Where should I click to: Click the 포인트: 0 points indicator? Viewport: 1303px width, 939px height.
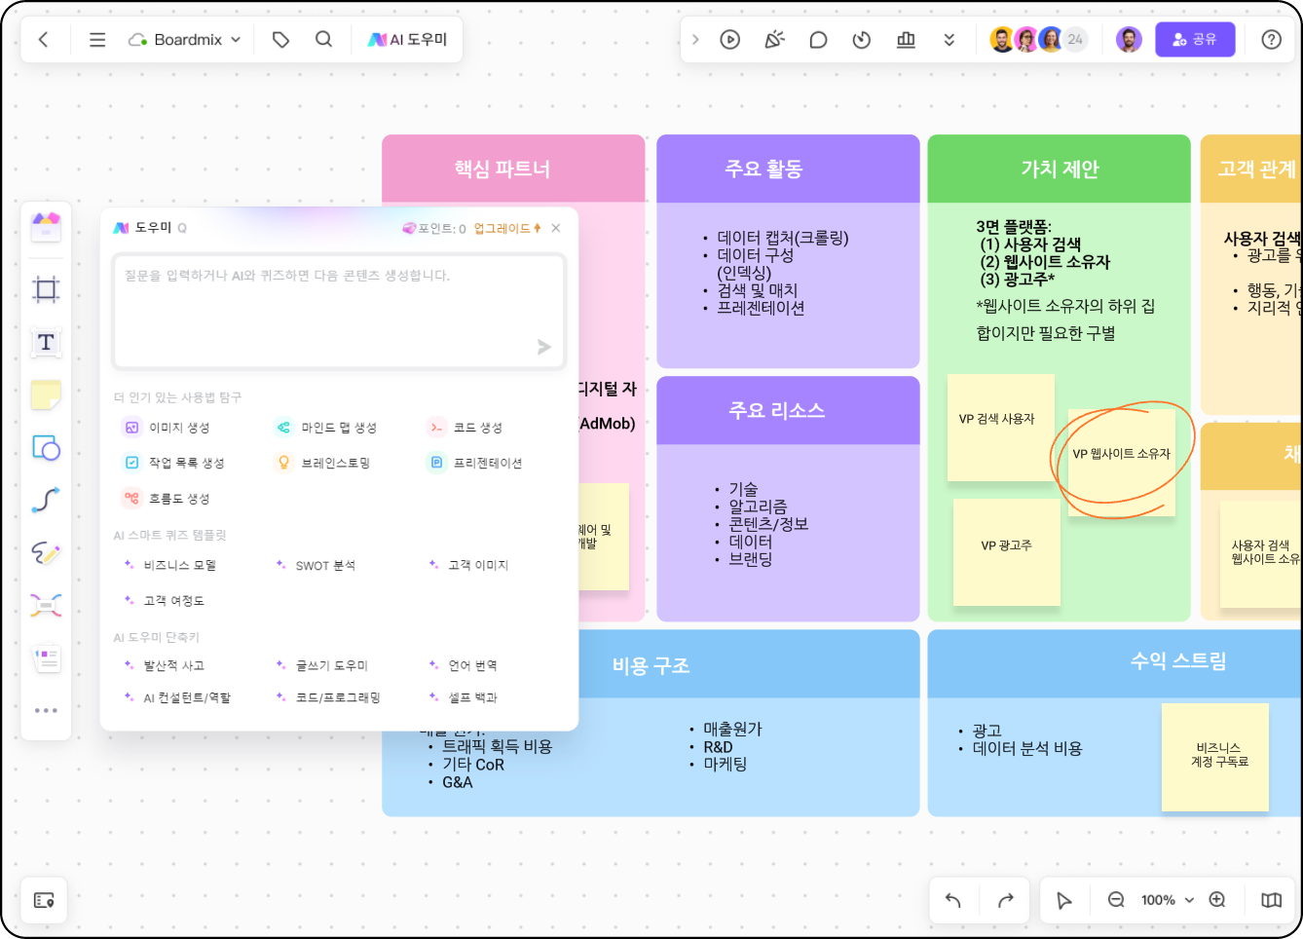pos(434,228)
